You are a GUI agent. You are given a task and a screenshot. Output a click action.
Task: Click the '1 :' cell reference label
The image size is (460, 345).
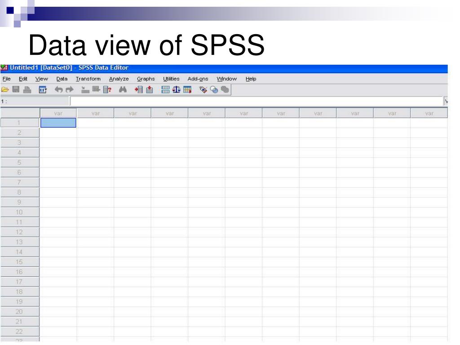point(4,102)
